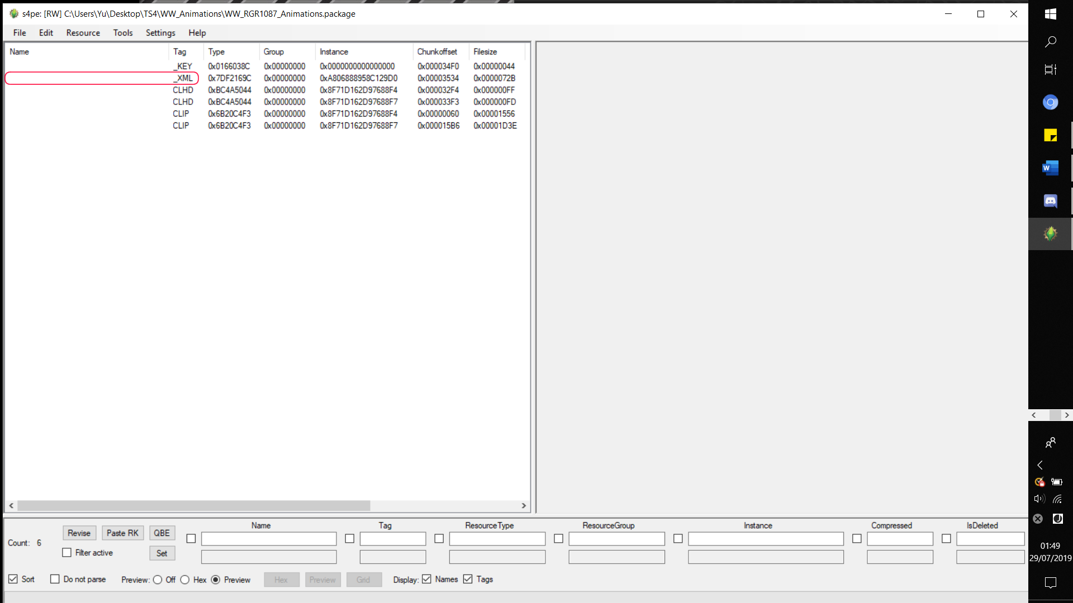The width and height of the screenshot is (1073, 603).
Task: Switch to the Chrome taskbar icon
Action: click(1050, 102)
